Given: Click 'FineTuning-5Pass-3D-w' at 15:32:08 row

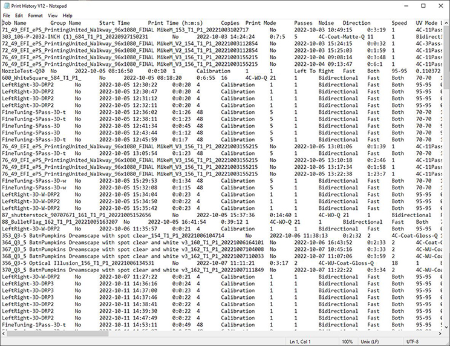Looking at the screenshot, I should click(34, 188).
